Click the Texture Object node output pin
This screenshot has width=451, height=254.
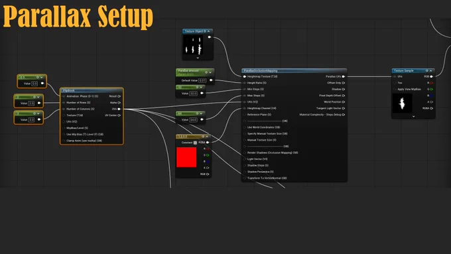pos(210,37)
